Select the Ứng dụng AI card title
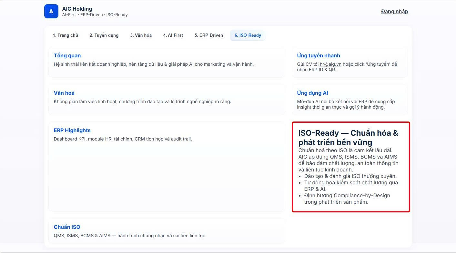 click(x=312, y=93)
